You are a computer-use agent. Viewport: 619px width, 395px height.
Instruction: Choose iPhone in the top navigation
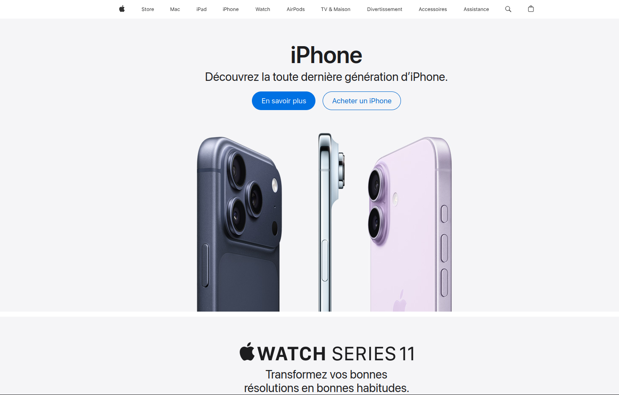tap(231, 9)
